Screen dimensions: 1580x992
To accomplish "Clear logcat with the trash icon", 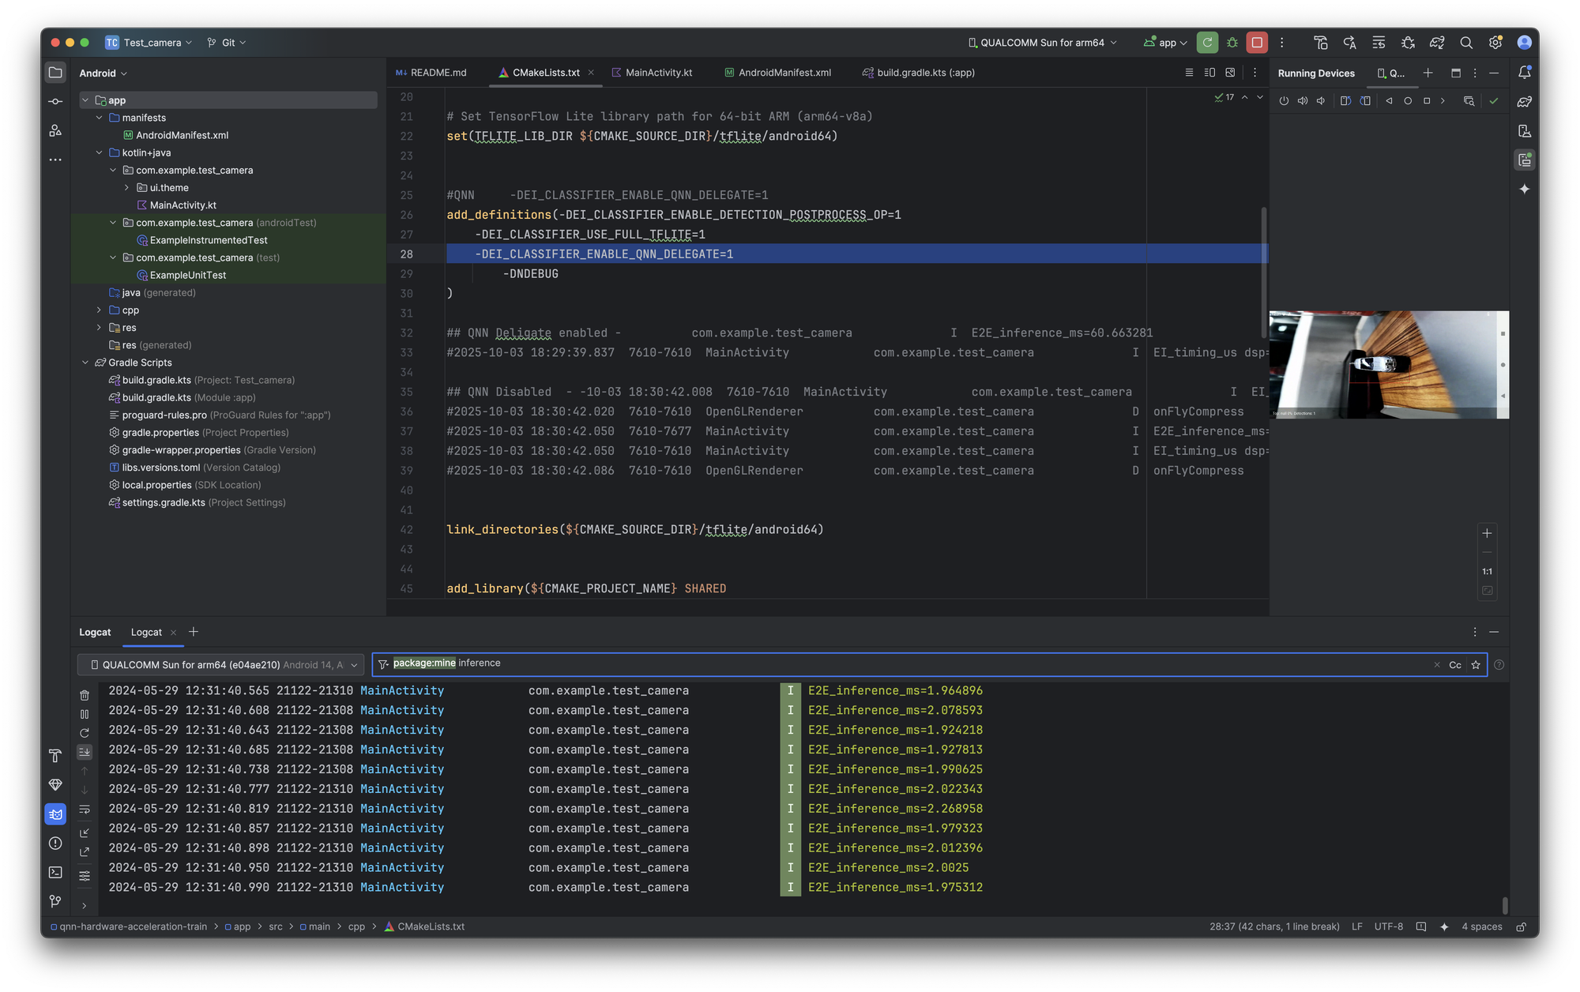I will click(x=85, y=695).
